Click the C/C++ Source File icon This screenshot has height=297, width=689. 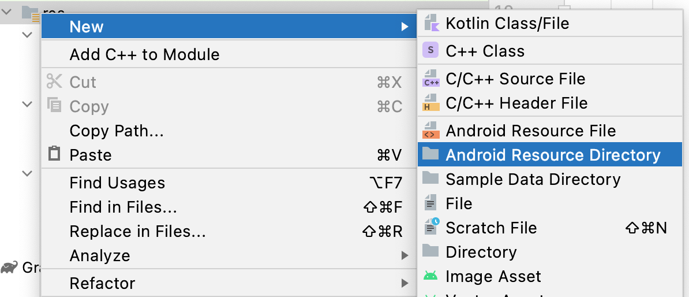coord(431,79)
